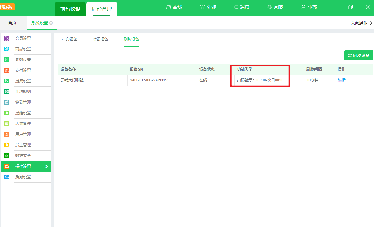Open the 商城 shop in top bar
This screenshot has width=374, height=227.
pos(174,7)
